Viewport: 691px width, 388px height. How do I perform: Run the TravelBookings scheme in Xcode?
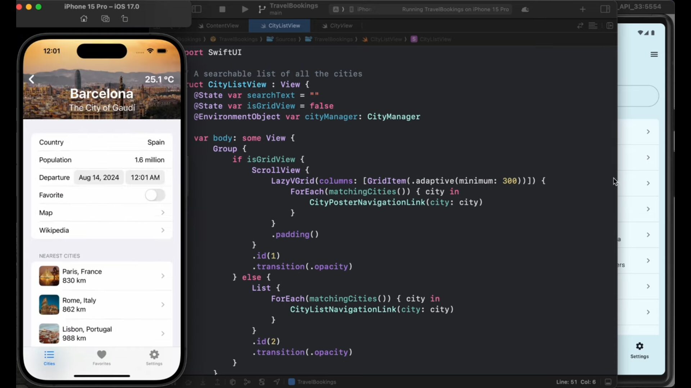tap(245, 9)
